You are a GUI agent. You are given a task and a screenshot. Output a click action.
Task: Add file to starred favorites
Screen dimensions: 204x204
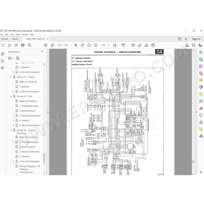[x=10, y=45]
